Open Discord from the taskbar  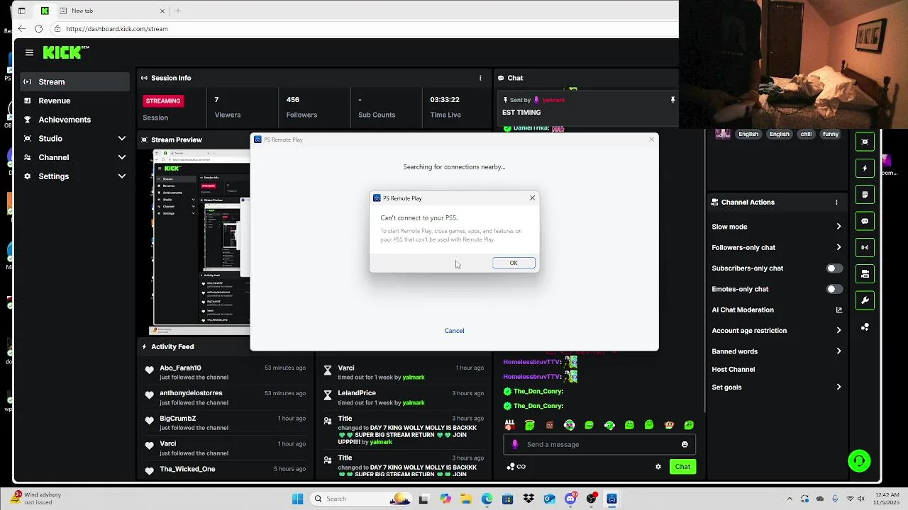[x=570, y=499]
